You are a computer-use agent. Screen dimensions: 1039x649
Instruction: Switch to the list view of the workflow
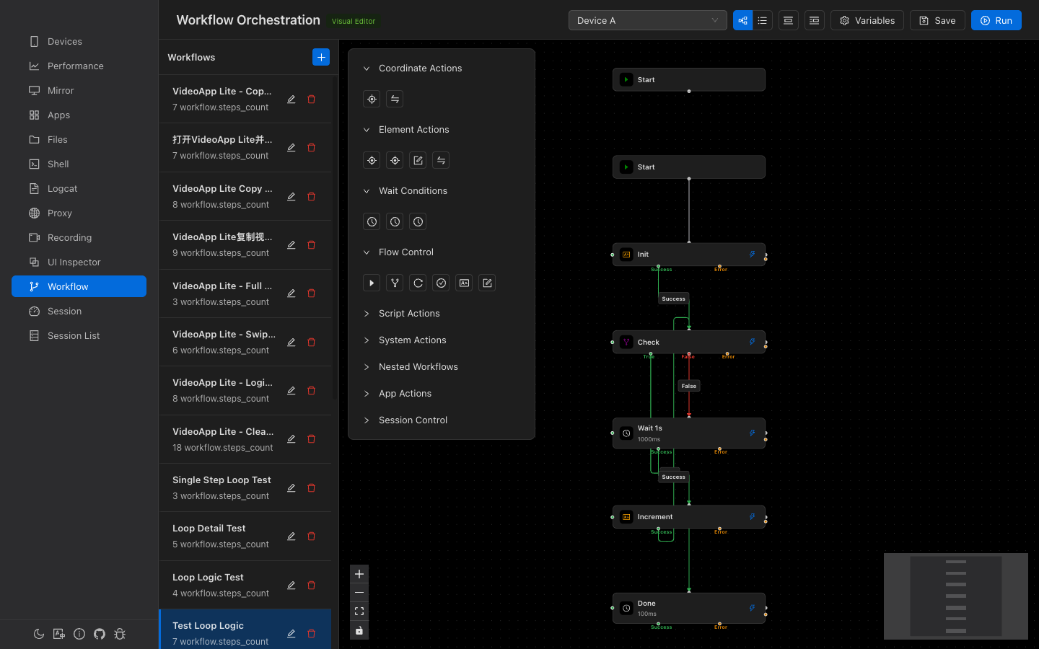pos(762,20)
